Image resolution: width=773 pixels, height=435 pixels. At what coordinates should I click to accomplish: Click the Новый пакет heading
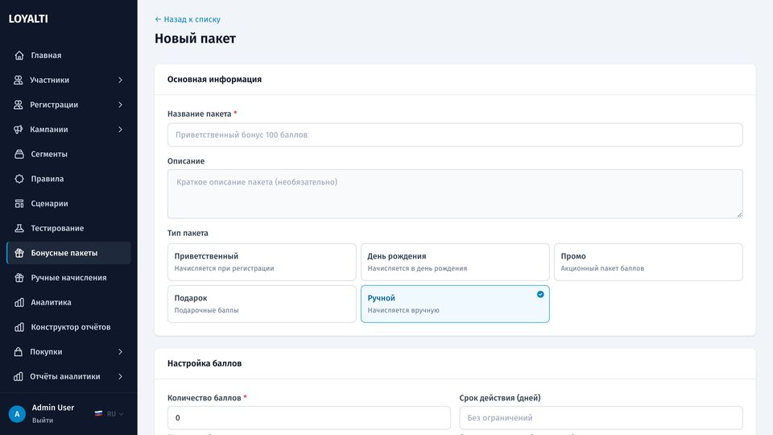(x=195, y=39)
